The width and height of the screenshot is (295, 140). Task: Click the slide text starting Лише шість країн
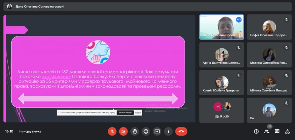coord(98,79)
